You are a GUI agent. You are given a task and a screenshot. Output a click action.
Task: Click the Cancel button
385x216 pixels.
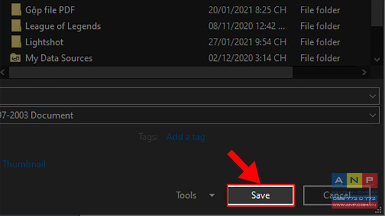336,195
